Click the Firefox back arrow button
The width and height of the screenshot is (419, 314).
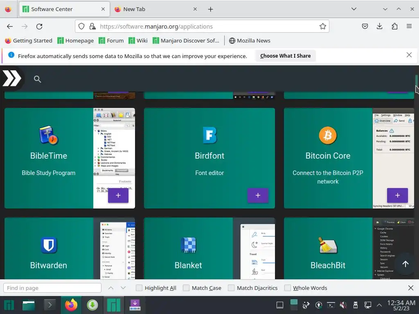[10, 27]
